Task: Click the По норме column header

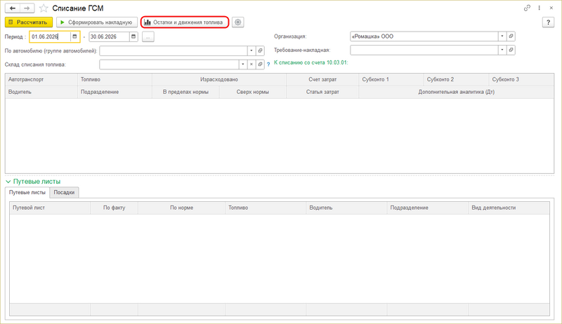Action: [x=181, y=208]
